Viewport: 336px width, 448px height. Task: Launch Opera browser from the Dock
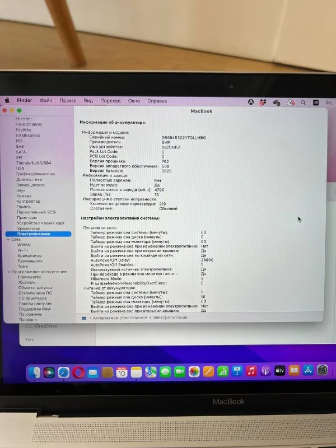point(78,372)
